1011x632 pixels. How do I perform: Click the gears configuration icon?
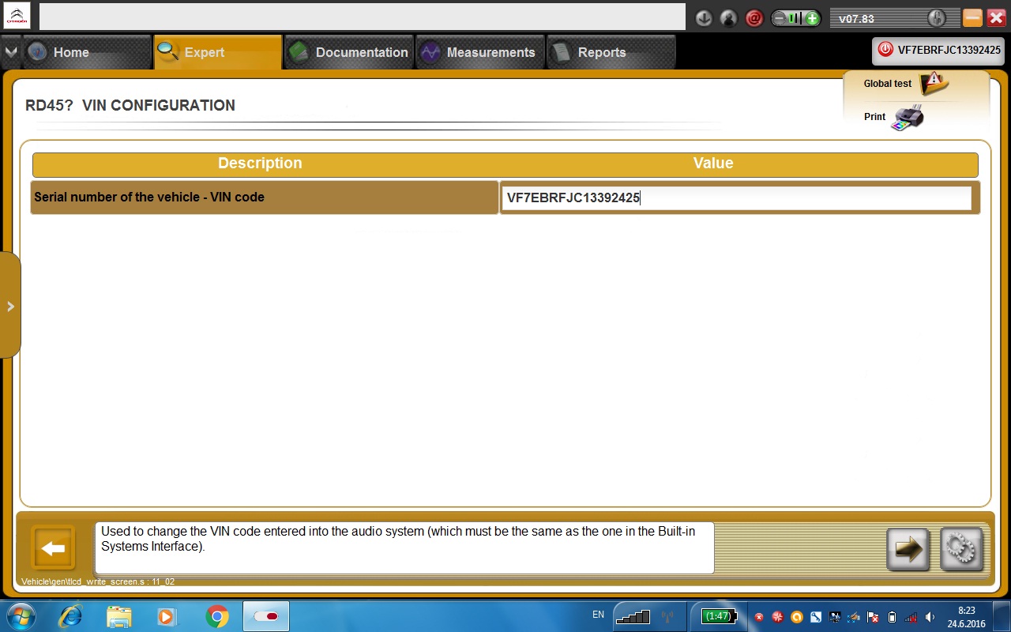click(x=961, y=549)
